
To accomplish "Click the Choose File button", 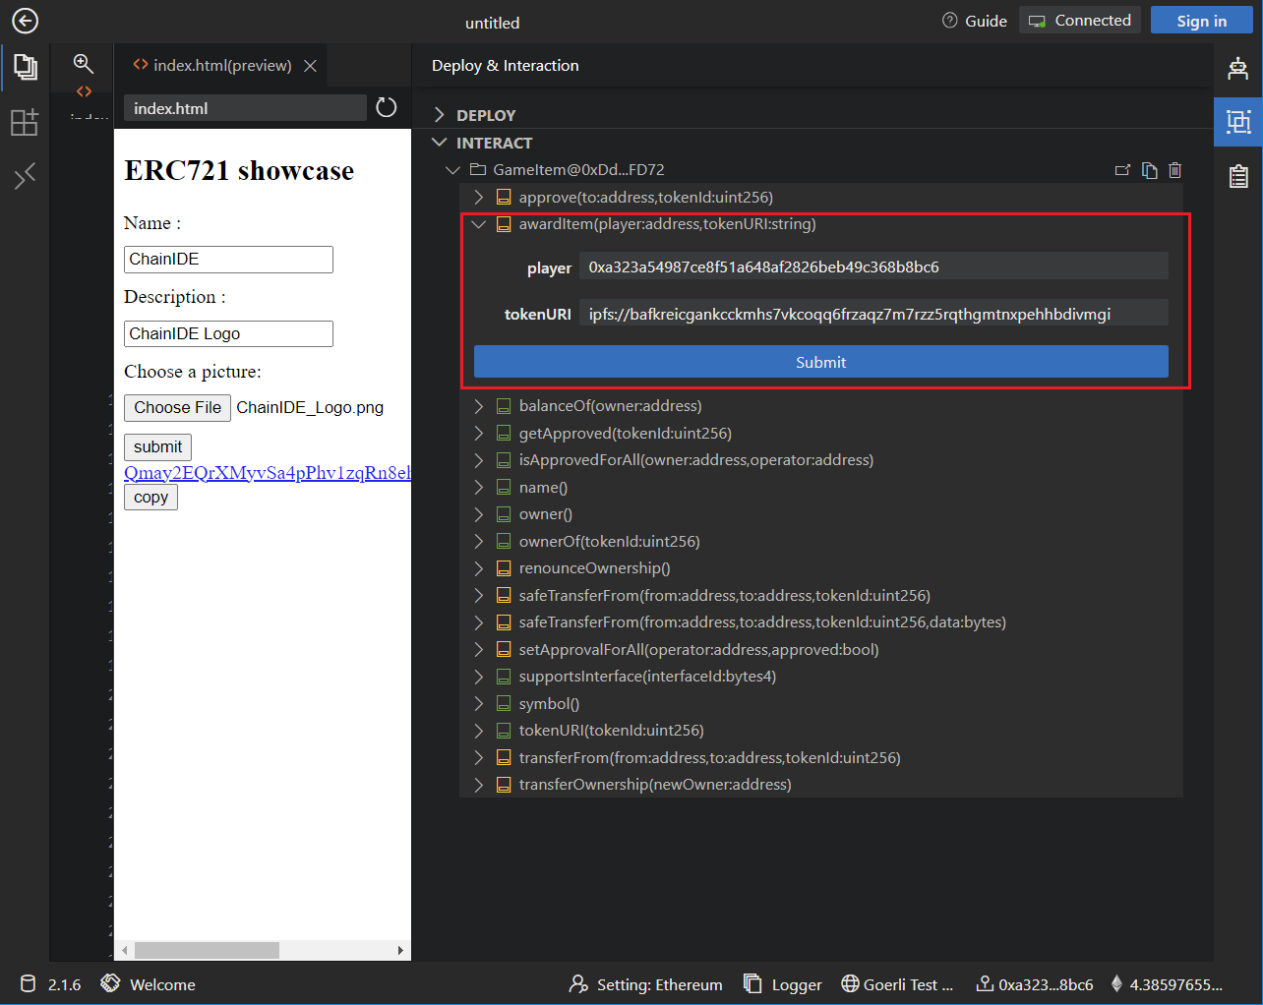I will click(x=177, y=407).
